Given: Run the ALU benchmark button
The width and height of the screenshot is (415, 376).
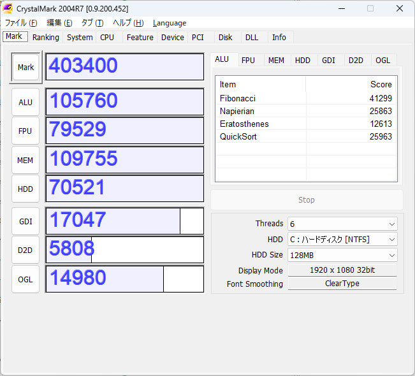Looking at the screenshot, I should (25, 102).
